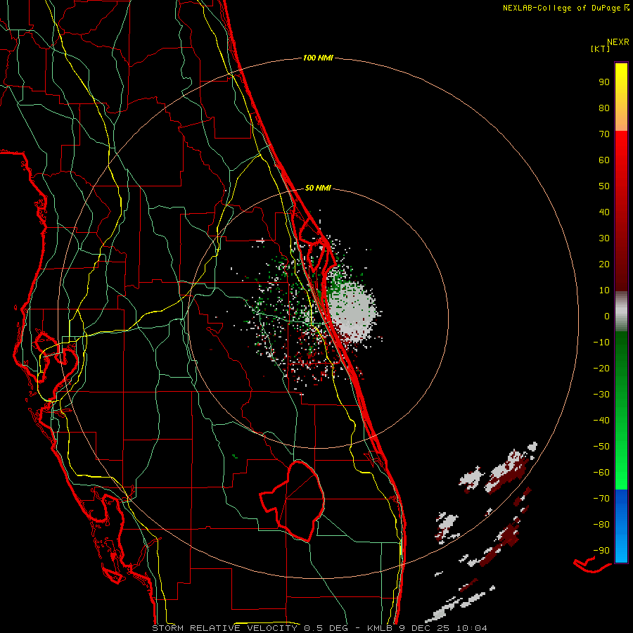Click the "-70" velocity scale value

pyautogui.click(x=601, y=499)
